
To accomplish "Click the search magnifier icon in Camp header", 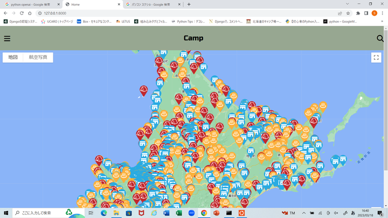I will point(380,38).
